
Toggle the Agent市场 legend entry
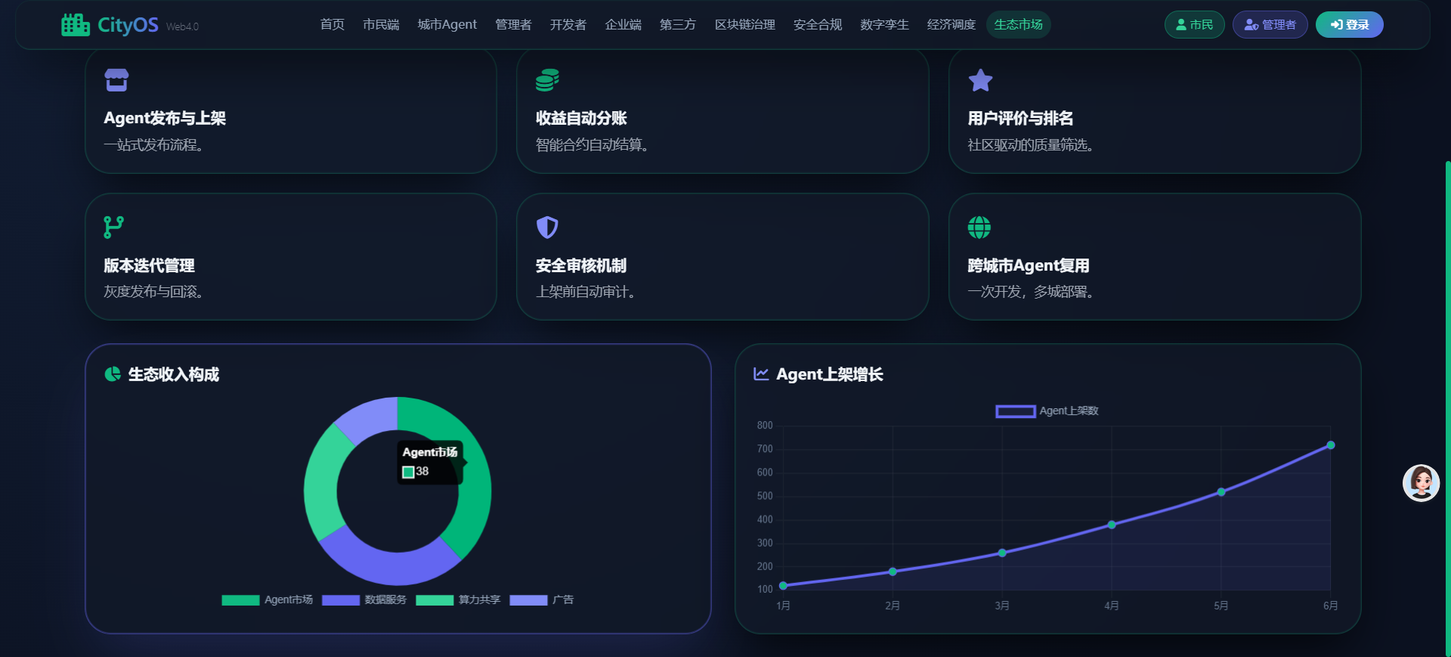[268, 600]
